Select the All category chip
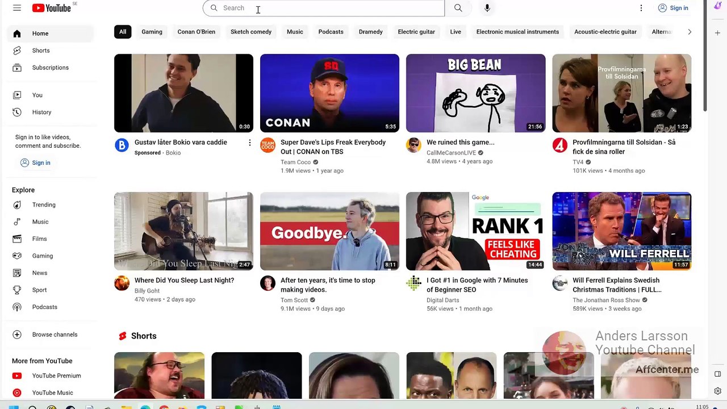 pyautogui.click(x=123, y=32)
